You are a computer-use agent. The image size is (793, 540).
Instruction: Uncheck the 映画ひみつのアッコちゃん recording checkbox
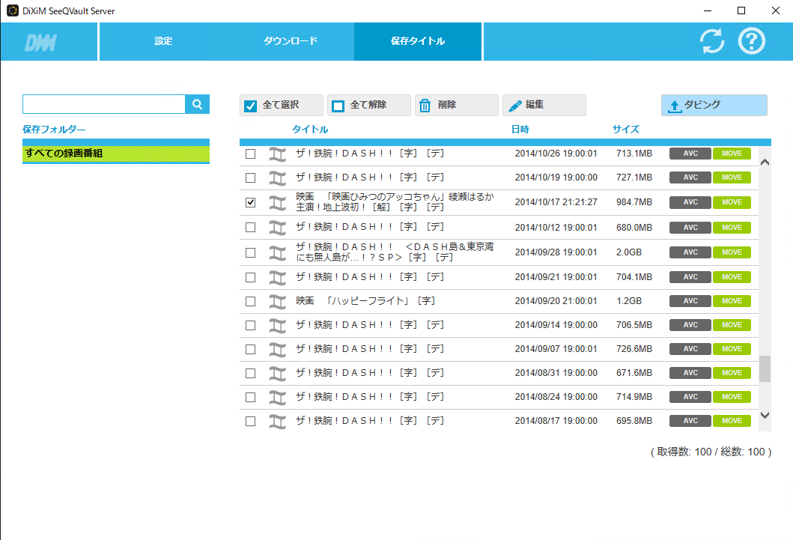(x=251, y=202)
